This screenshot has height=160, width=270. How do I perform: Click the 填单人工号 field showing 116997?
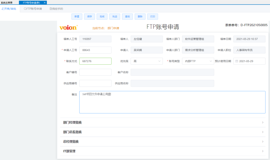click(95, 39)
